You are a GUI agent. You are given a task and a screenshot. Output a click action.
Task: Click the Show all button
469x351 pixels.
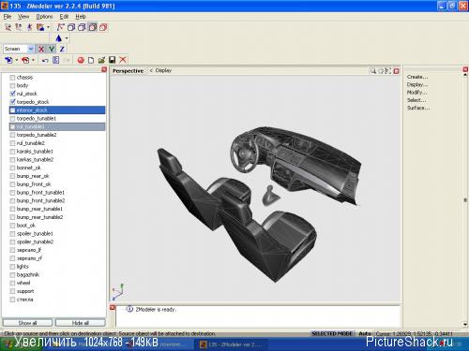point(27,323)
